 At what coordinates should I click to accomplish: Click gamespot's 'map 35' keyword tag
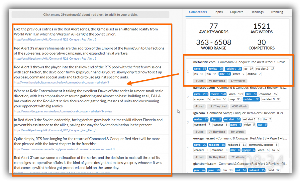click(235, 99)
